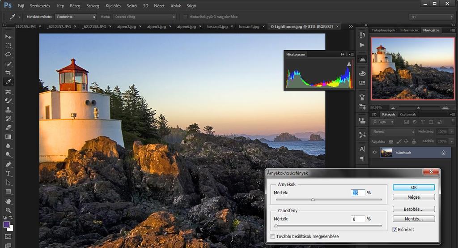The image size is (458, 248).
Task: Select the Rectangular Marquee tool
Action: [x=8, y=46]
